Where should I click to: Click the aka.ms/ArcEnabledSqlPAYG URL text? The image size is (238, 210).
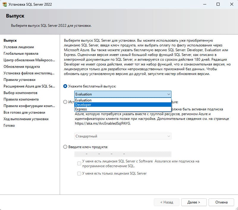pyautogui.click(x=103, y=123)
